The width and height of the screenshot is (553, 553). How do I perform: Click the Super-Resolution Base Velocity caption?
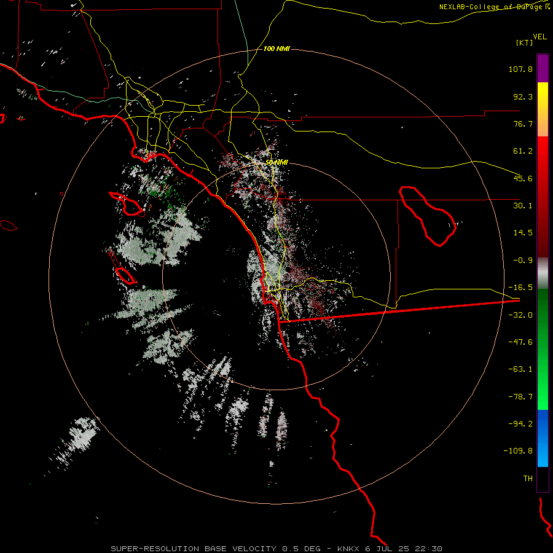coord(276,549)
